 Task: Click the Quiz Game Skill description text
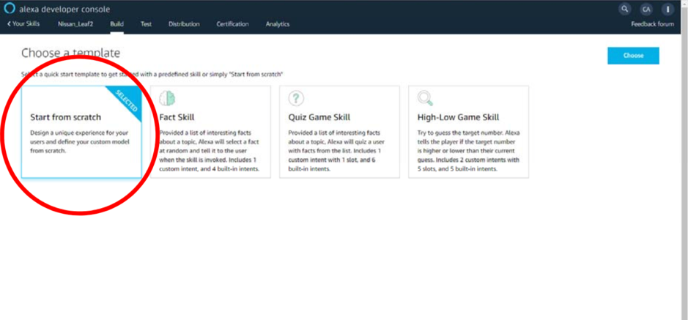pos(338,151)
